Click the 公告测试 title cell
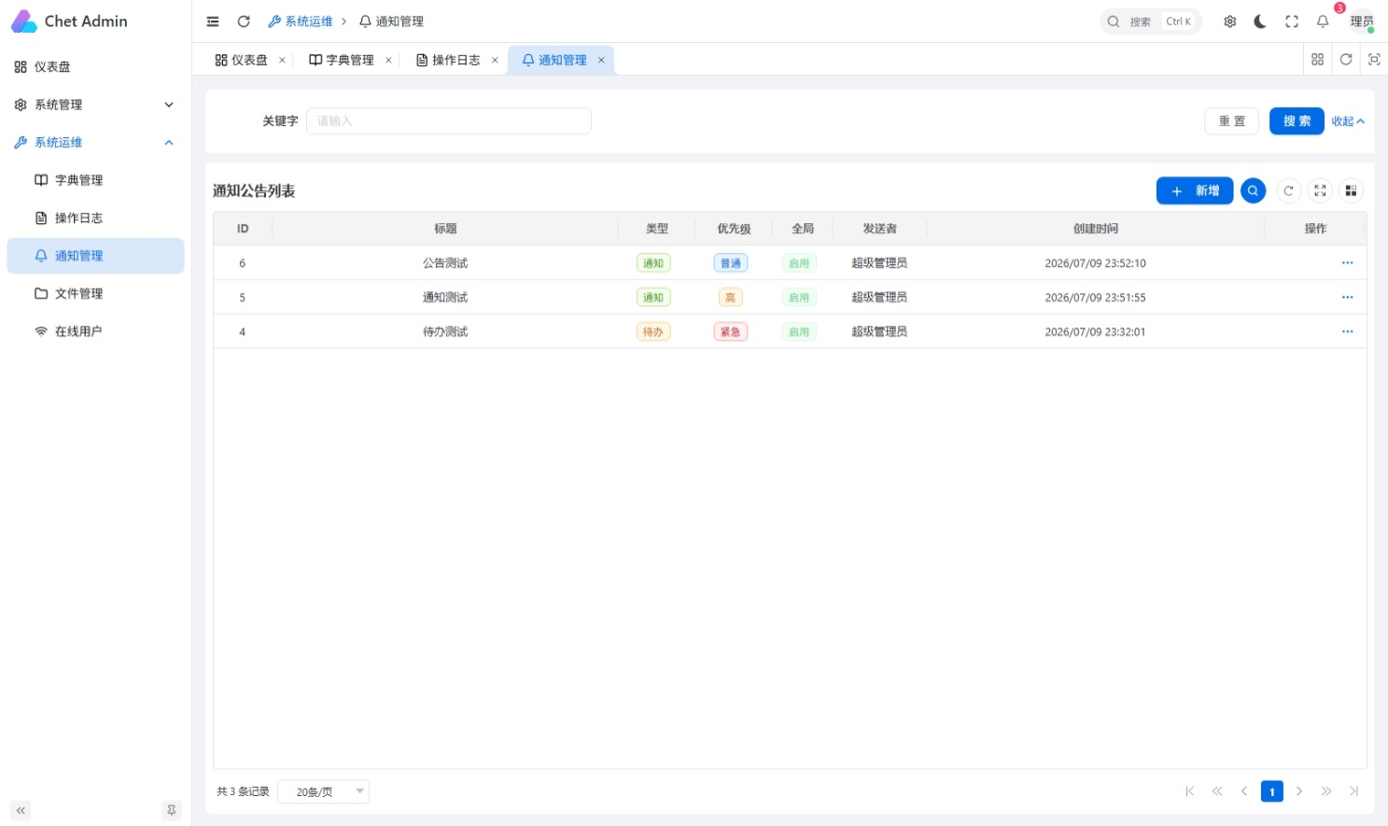This screenshot has height=826, width=1388. point(445,263)
